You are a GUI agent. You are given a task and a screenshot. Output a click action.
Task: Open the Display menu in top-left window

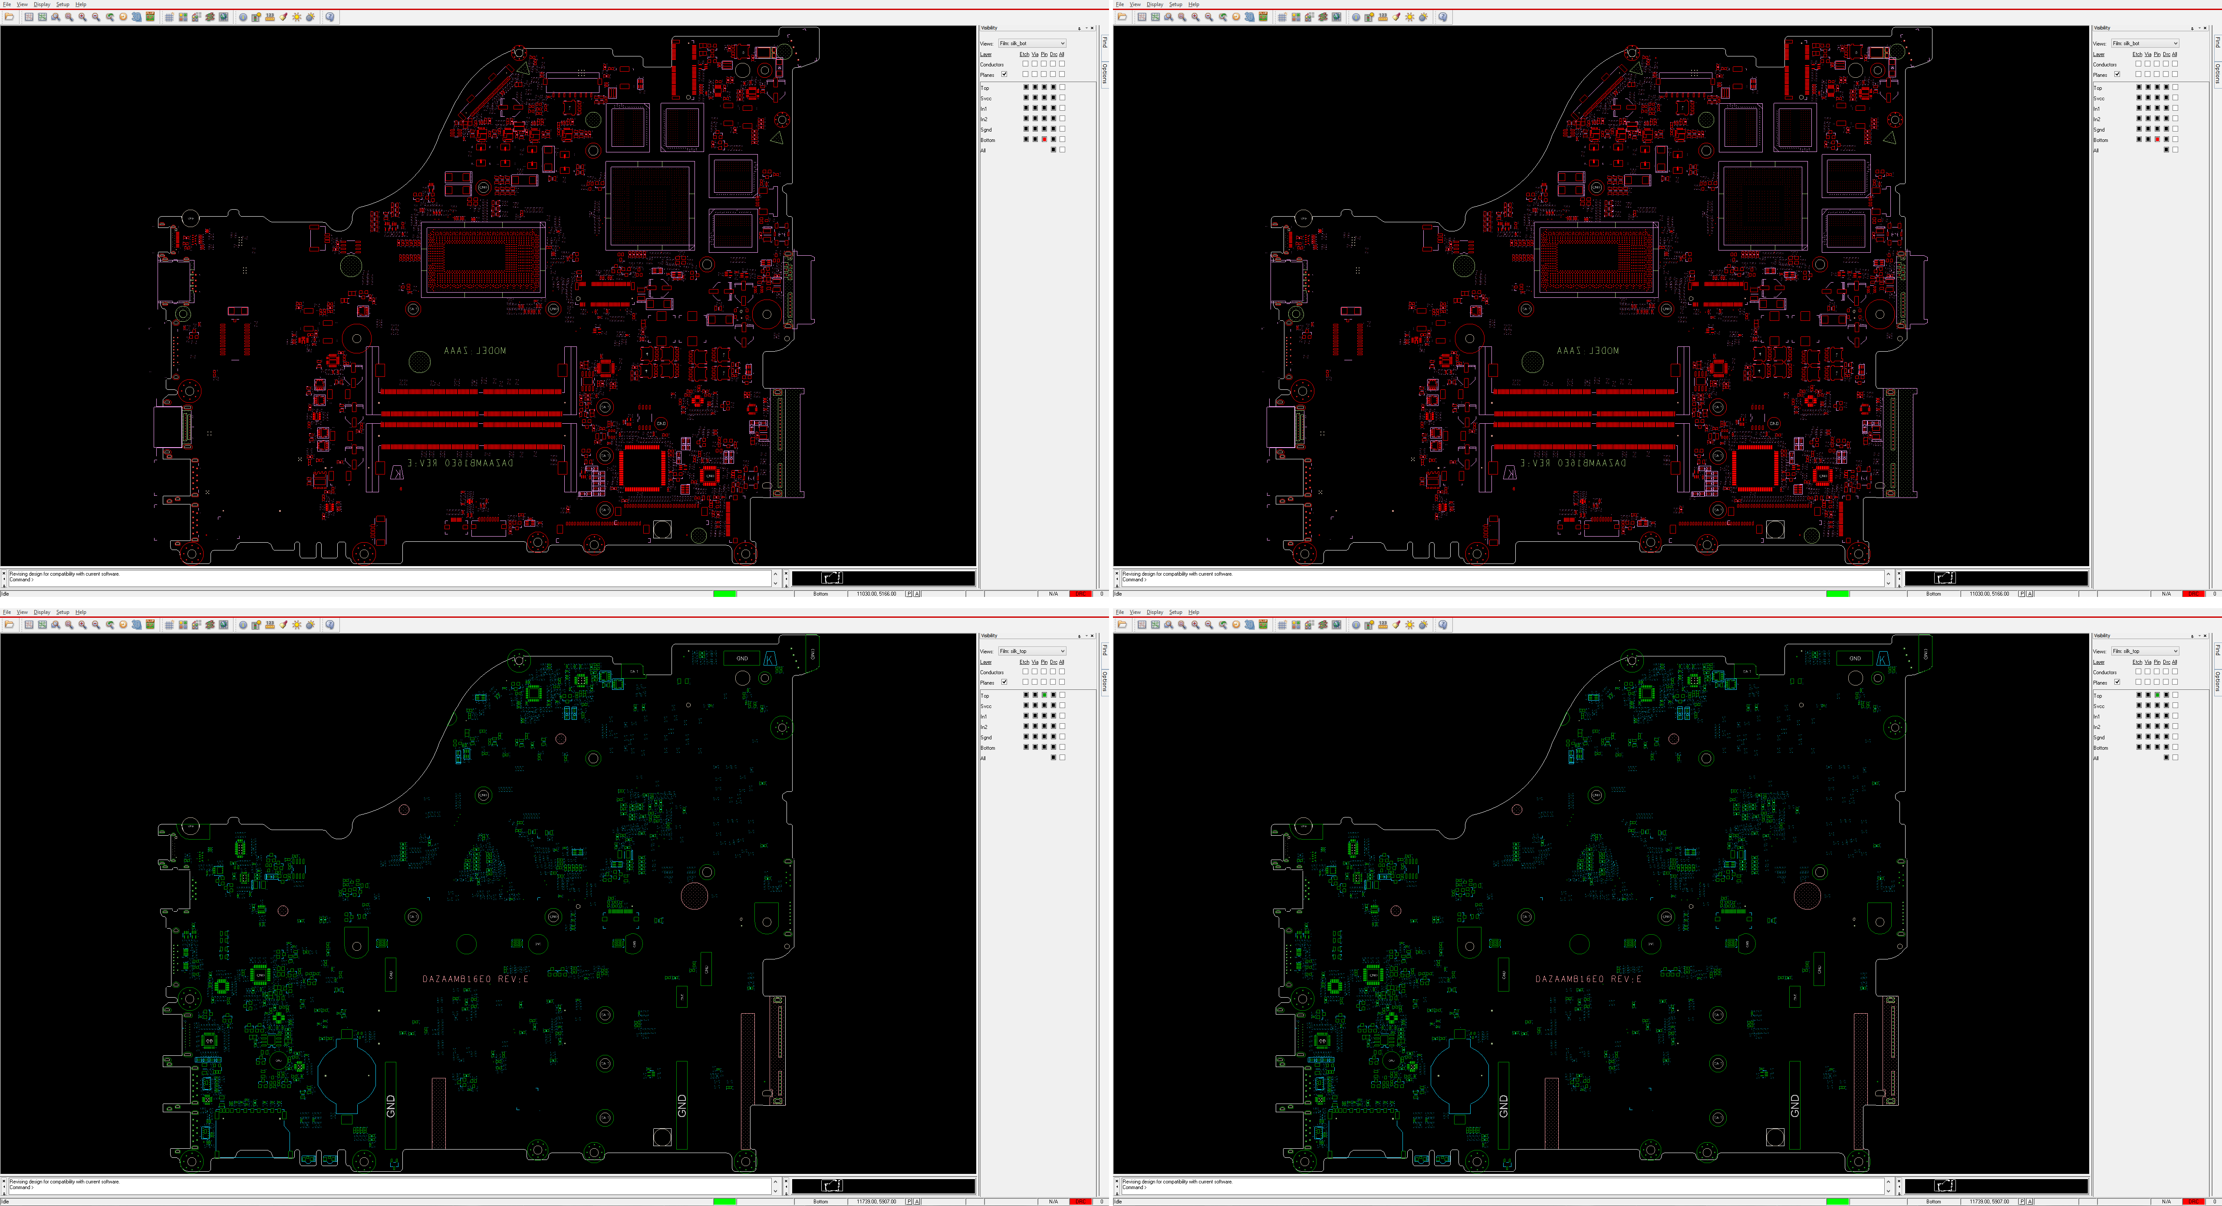coord(41,4)
